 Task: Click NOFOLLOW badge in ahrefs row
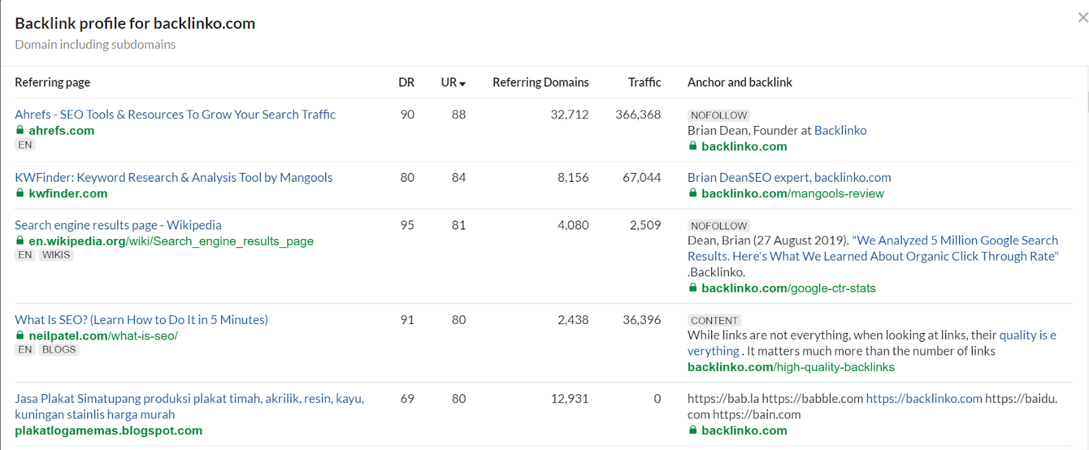719,116
